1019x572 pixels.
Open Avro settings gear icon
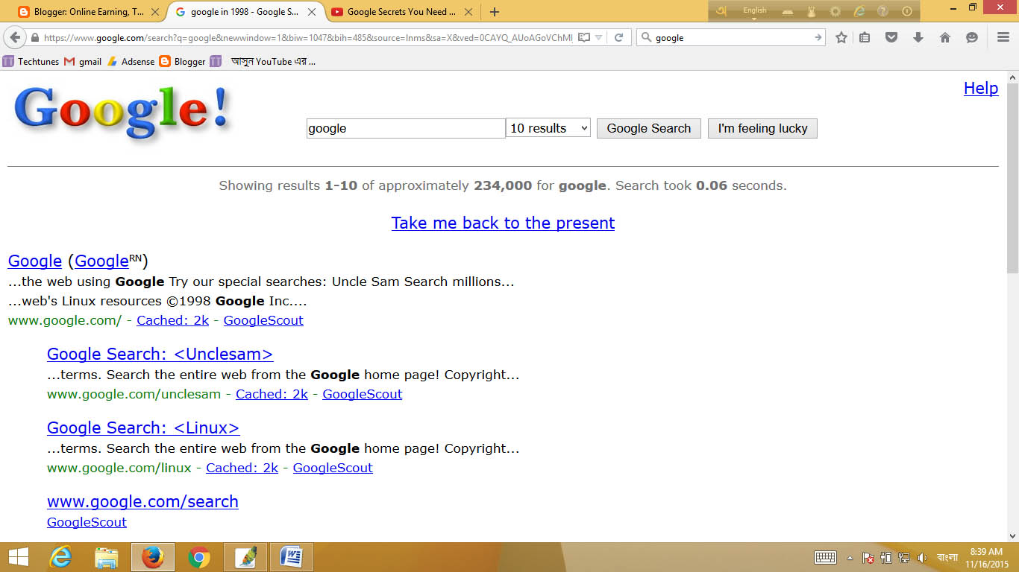(835, 11)
